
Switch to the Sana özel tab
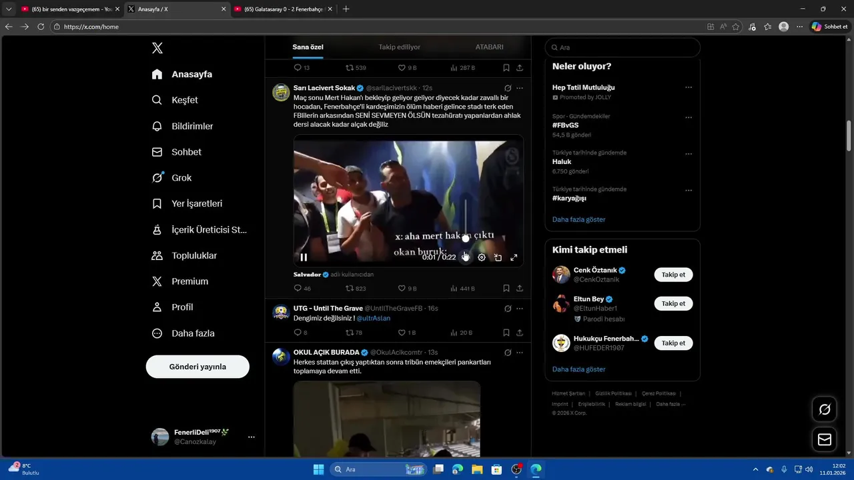point(308,47)
